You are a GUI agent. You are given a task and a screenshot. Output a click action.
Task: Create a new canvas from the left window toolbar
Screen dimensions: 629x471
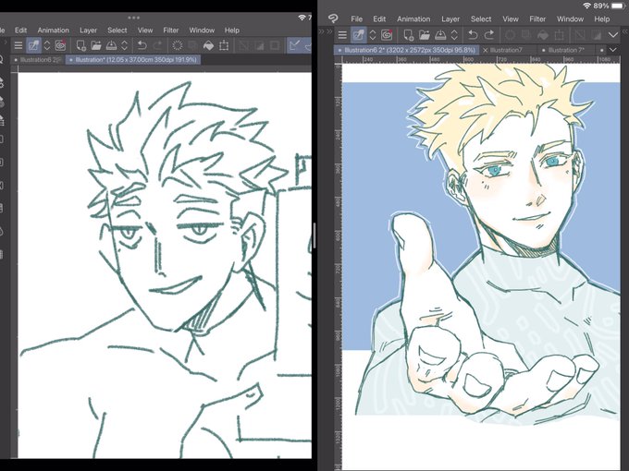point(81,45)
